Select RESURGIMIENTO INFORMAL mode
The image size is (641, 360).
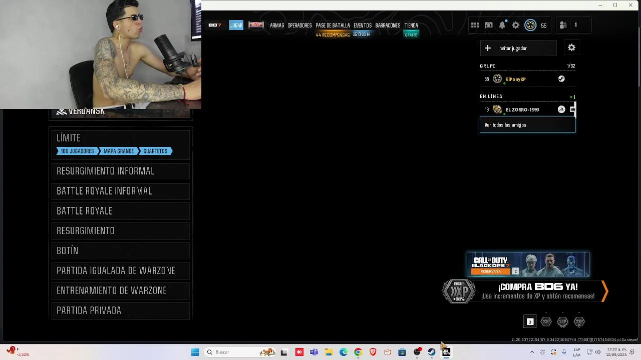121,171
